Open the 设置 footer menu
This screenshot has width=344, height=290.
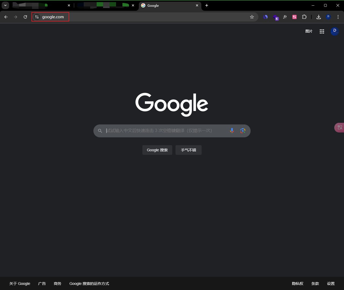[x=331, y=284]
